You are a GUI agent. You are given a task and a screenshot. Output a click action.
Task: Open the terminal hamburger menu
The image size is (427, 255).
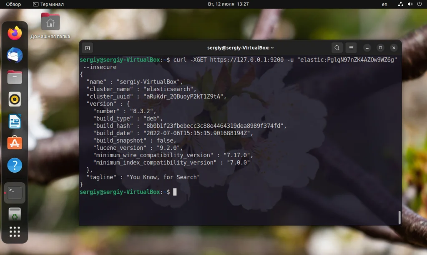[351, 47]
